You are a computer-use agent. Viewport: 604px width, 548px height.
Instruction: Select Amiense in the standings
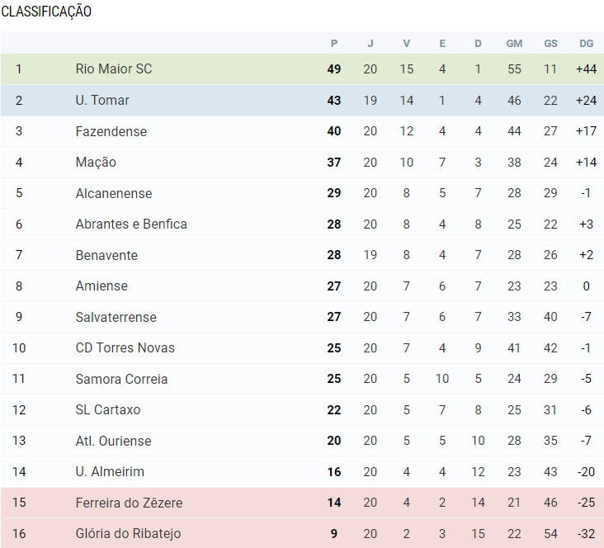pos(102,286)
